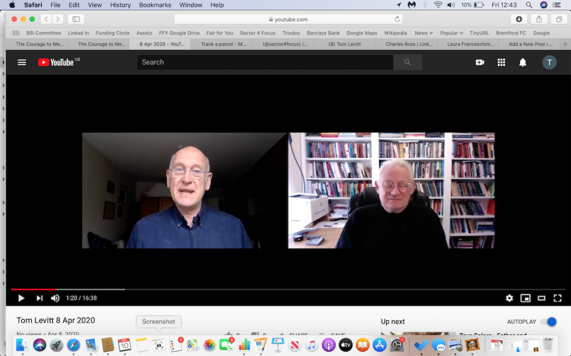Open the Wikipedia bookmark
The image size is (571, 356).
(x=395, y=33)
